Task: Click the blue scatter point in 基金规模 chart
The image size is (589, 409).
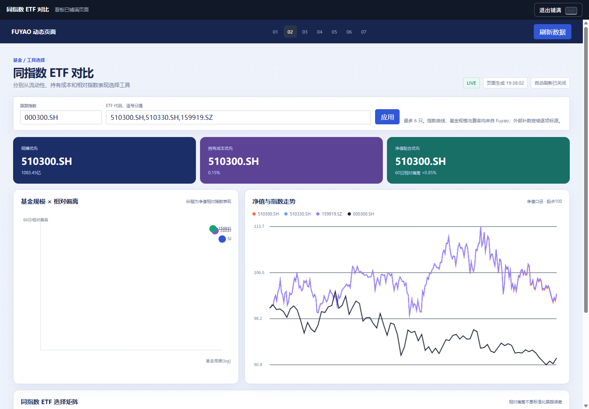Action: point(222,239)
